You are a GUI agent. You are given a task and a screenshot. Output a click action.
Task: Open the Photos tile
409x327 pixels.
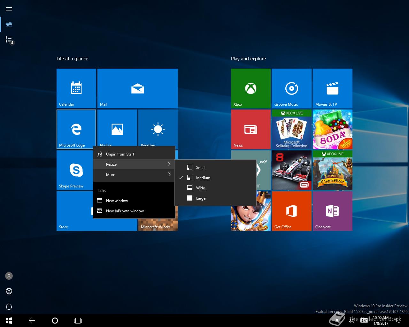117,128
